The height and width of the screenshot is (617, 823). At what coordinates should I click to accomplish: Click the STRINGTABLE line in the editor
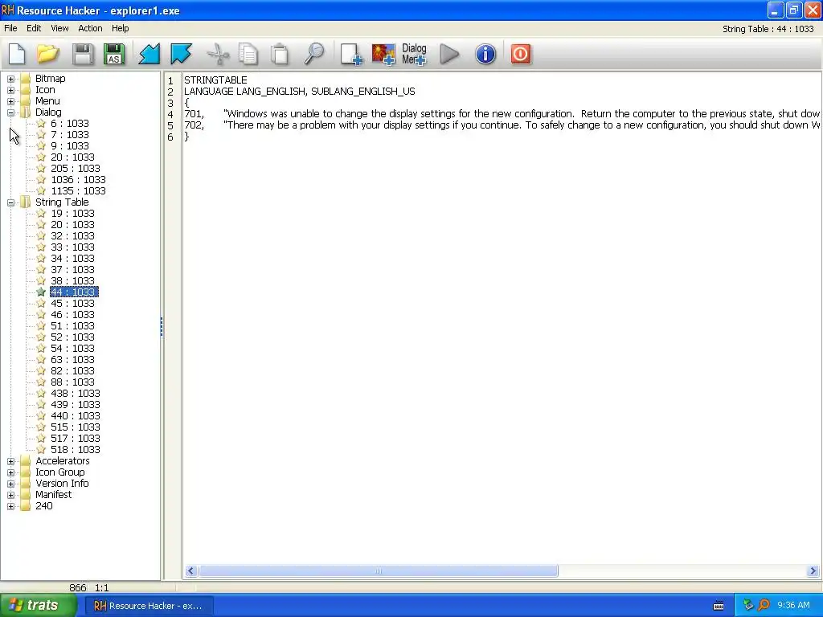tap(215, 80)
